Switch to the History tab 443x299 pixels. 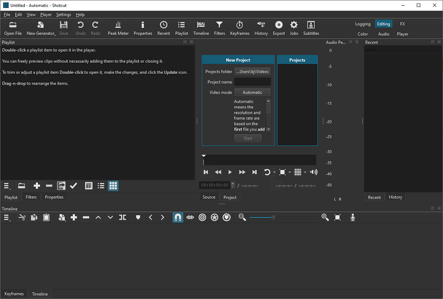(395, 197)
